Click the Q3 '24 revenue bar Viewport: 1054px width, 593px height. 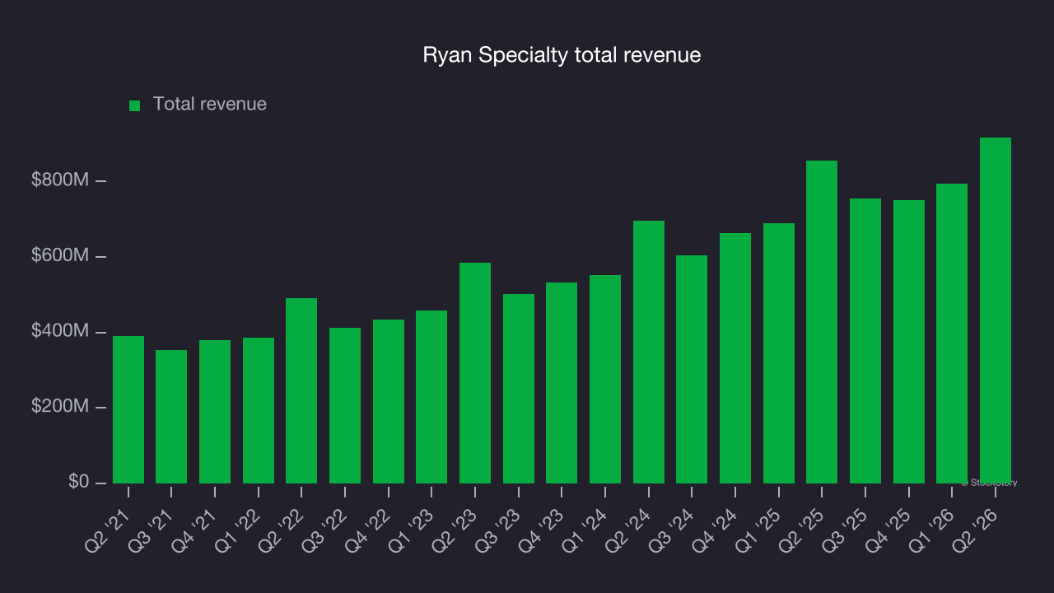(x=692, y=369)
